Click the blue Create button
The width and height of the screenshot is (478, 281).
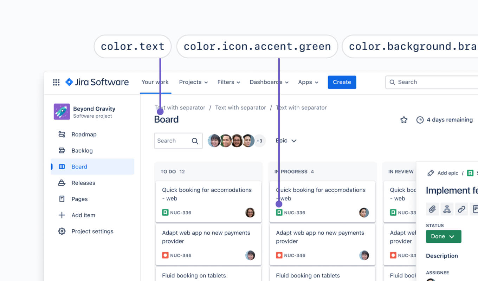tap(342, 82)
